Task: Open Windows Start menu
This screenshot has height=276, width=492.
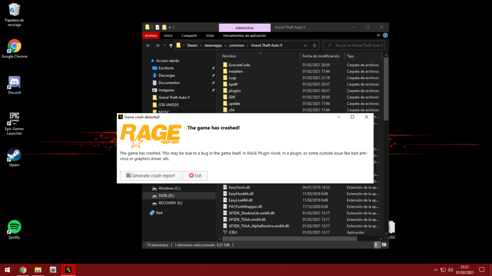Action: (7, 270)
